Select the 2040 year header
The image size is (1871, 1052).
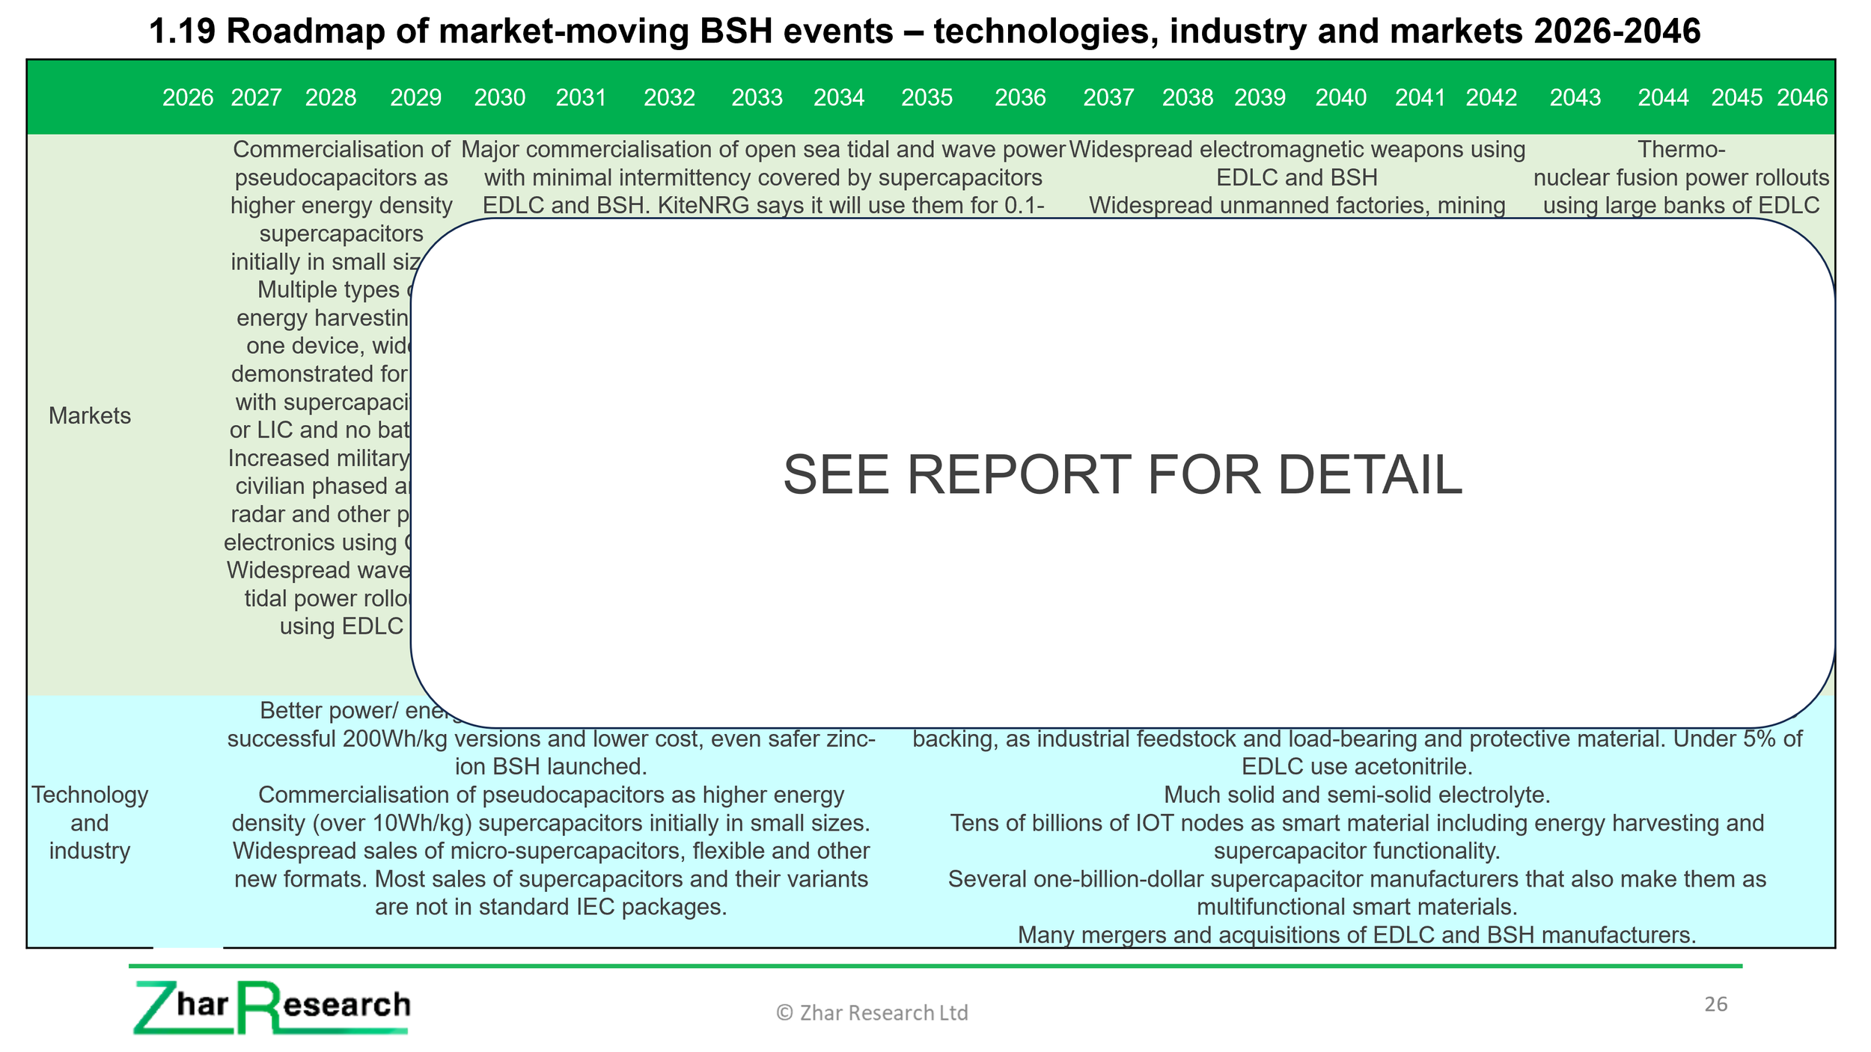click(x=1340, y=98)
